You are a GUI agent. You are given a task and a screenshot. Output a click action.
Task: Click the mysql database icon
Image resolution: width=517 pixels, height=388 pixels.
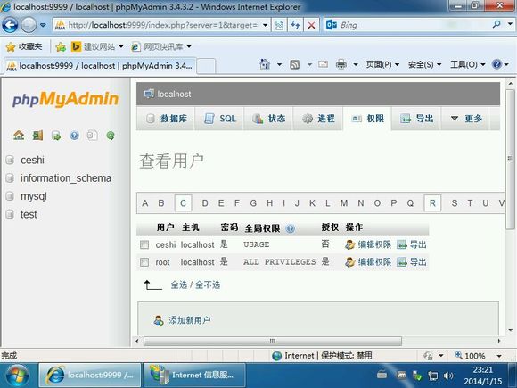click(10, 196)
